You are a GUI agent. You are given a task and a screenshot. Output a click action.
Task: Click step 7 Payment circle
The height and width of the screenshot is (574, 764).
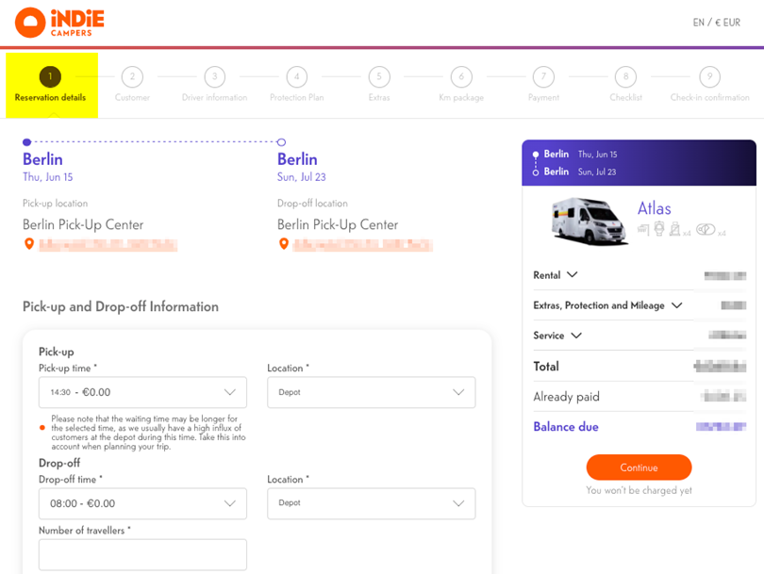click(x=543, y=77)
